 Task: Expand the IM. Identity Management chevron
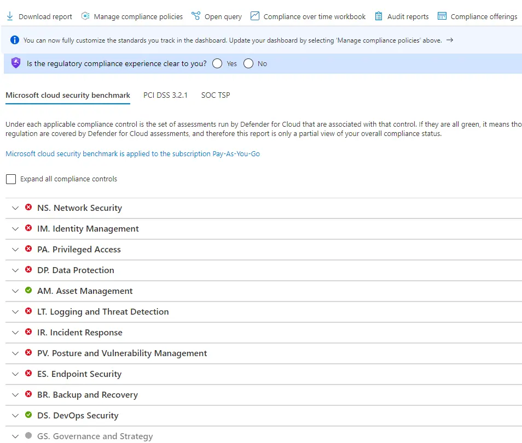point(15,229)
